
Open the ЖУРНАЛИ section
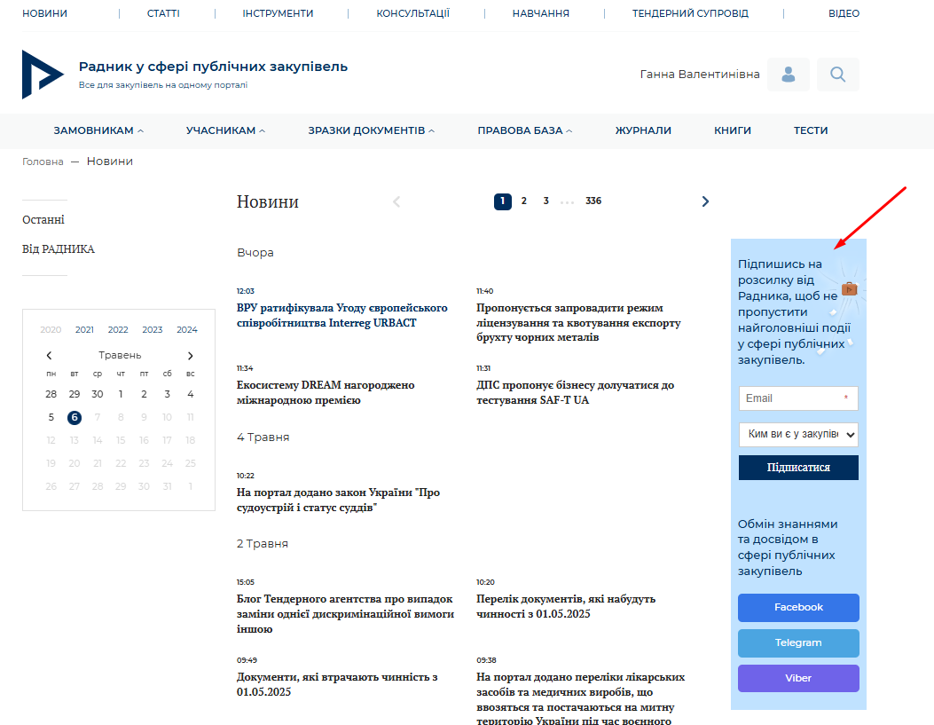click(643, 130)
